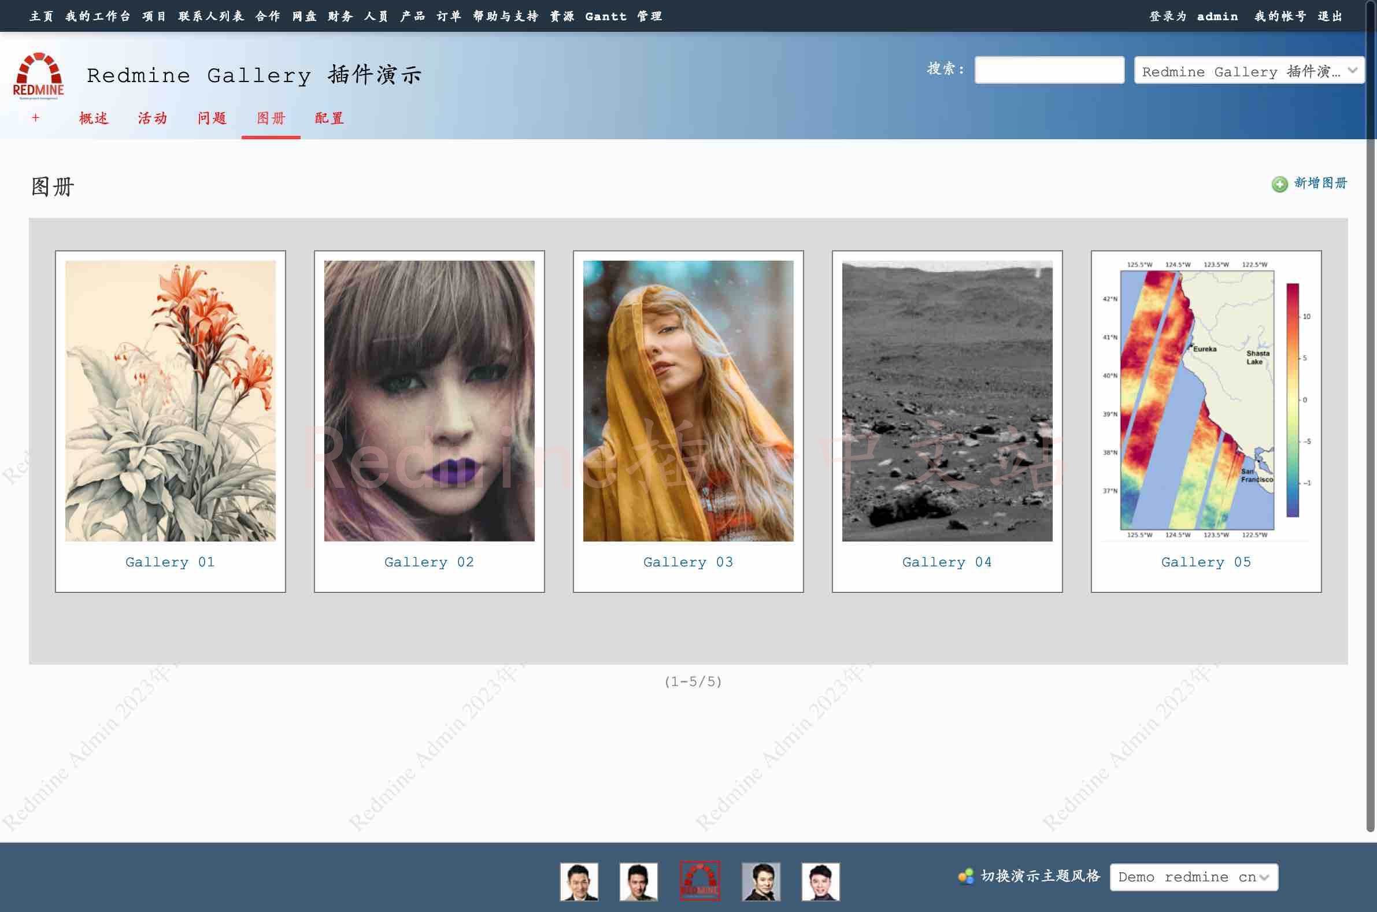
Task: Click the 切换演示主题风格 label
Action: (x=1040, y=876)
